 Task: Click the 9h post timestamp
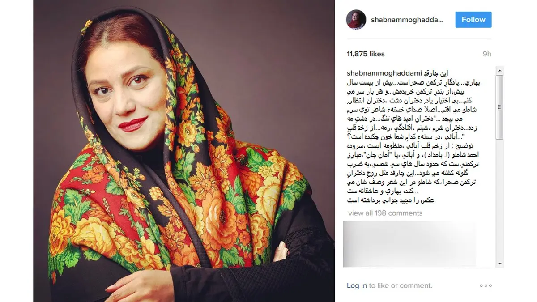[487, 54]
